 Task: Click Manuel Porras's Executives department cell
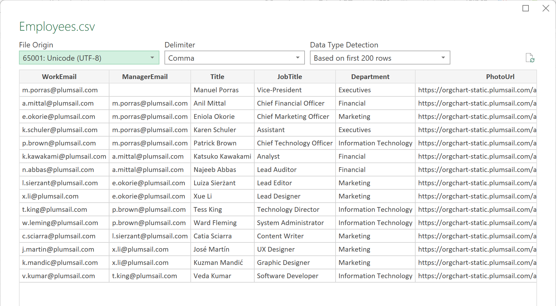click(375, 90)
